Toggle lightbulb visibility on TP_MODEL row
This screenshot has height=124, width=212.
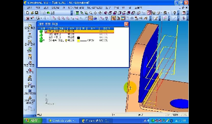[x=66, y=31]
